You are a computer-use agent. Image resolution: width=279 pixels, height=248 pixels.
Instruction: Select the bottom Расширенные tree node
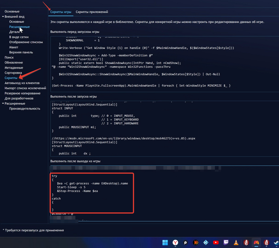(x=15, y=103)
